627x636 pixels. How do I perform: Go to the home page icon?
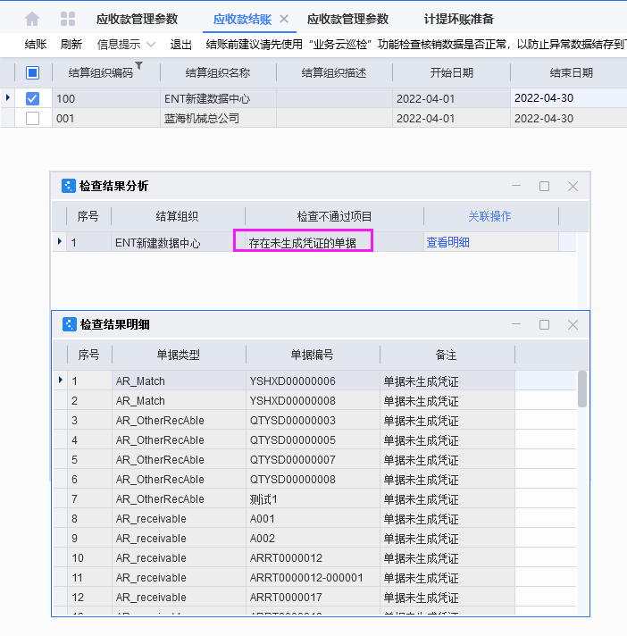point(32,19)
